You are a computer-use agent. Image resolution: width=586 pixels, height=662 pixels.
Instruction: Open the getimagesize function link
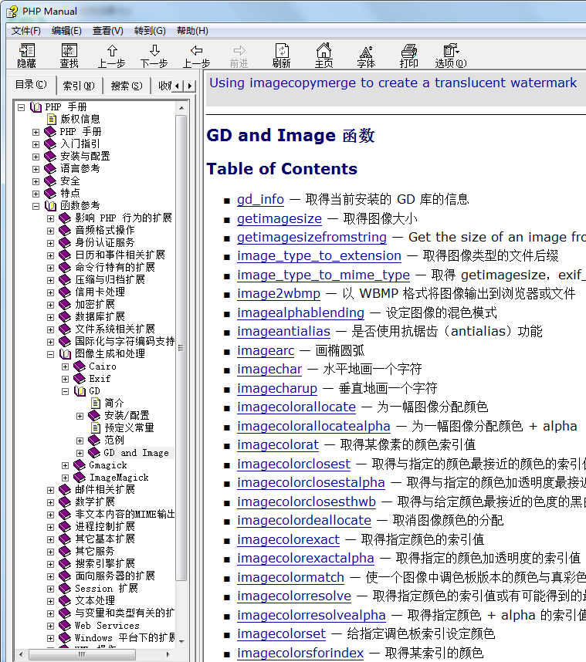coord(279,218)
